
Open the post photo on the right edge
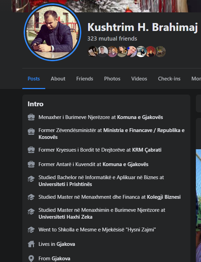pos(198,206)
